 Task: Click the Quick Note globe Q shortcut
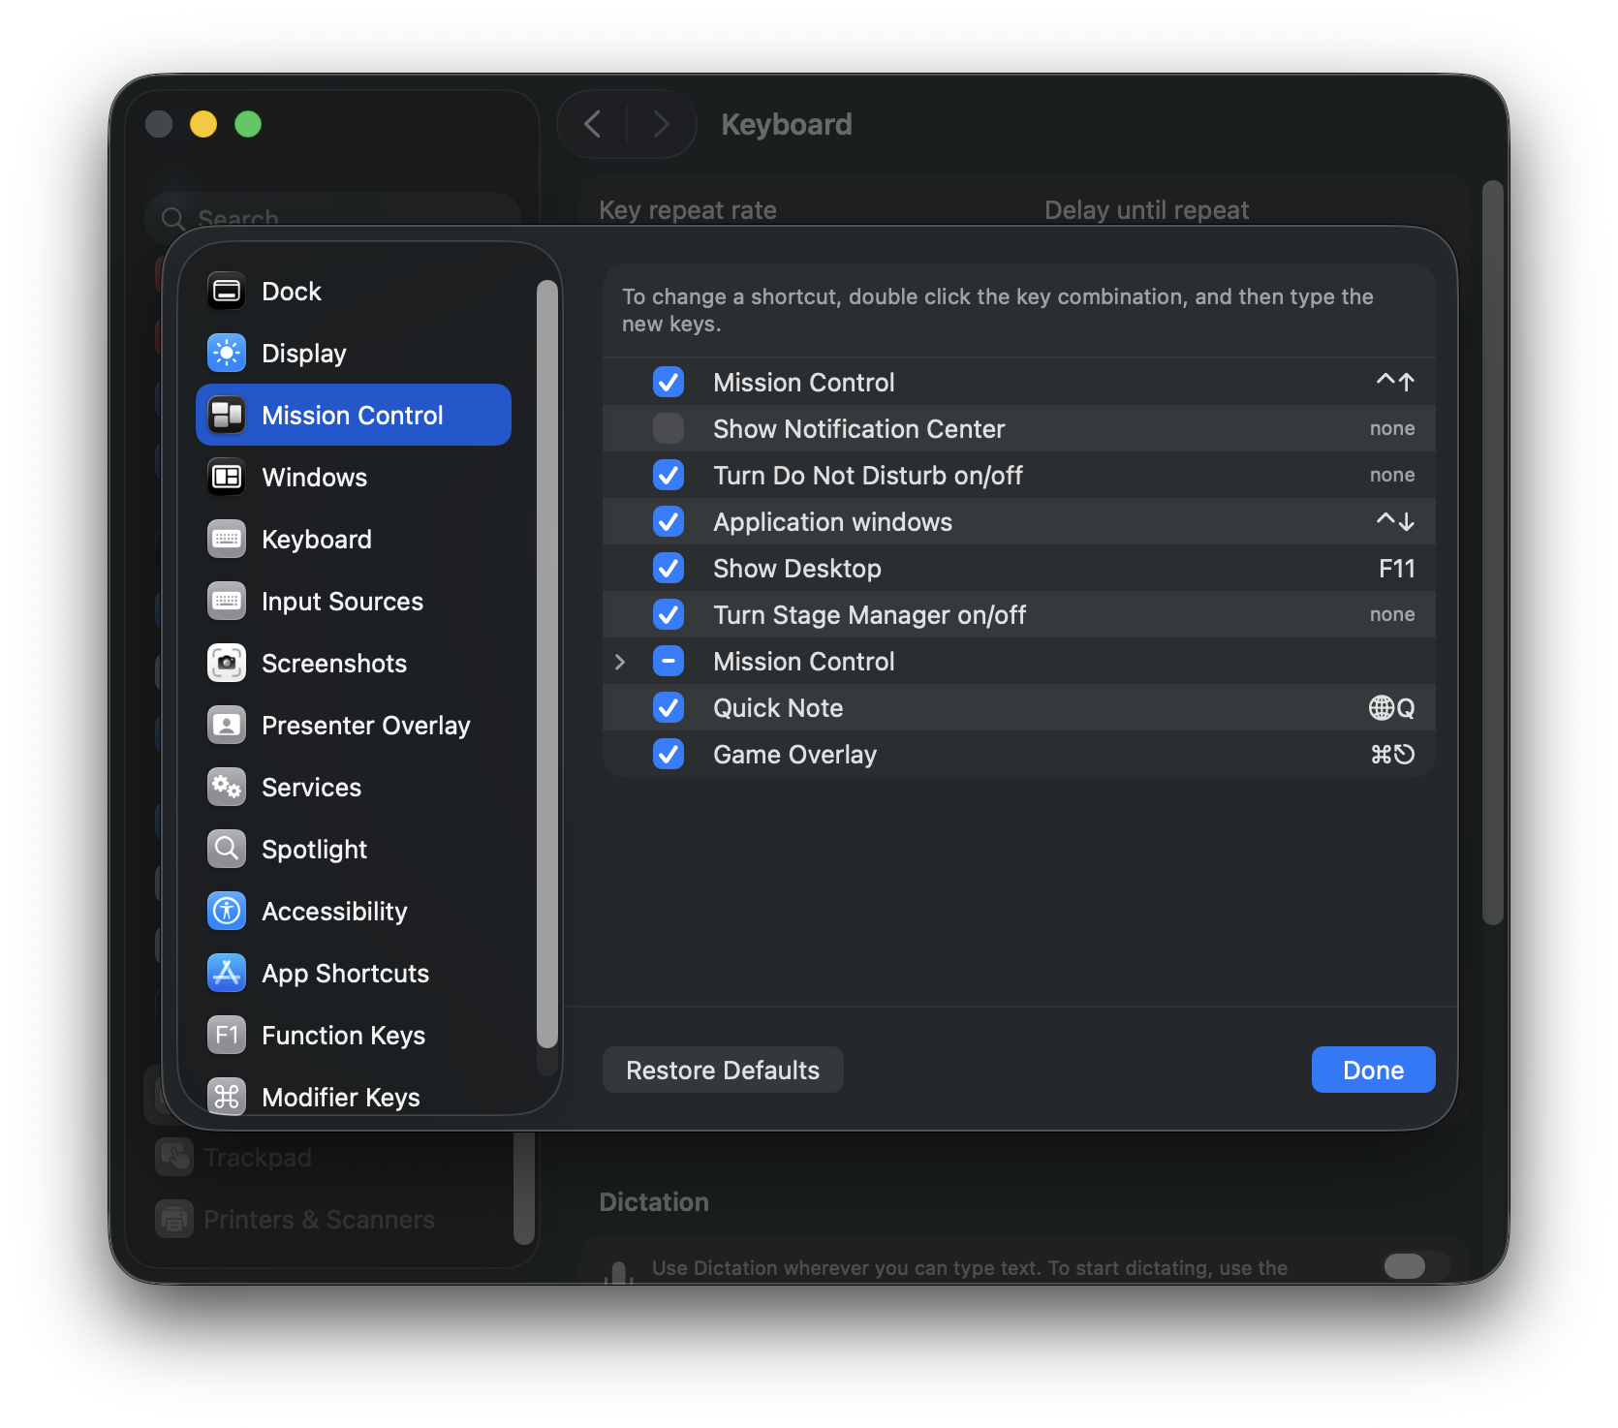[1391, 708]
